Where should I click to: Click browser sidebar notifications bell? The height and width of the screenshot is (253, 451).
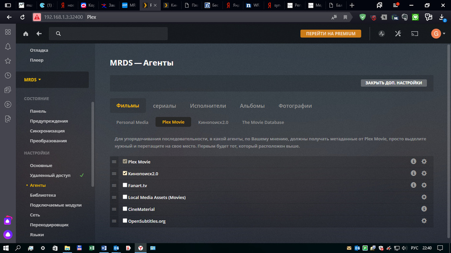8,46
